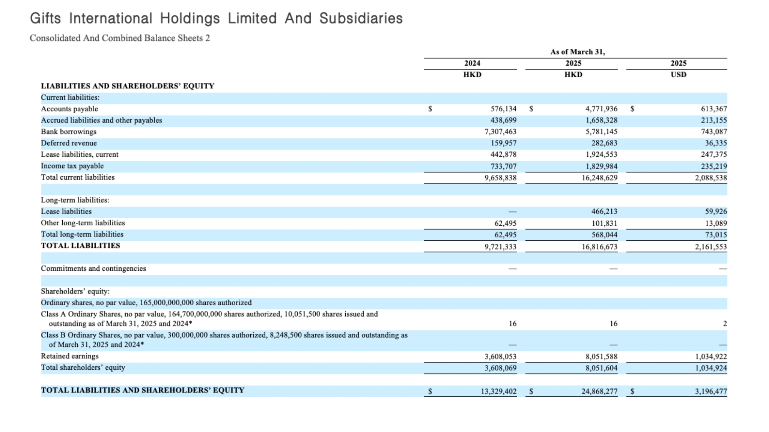Select TOTAL LIABILITIES USD value 2,161,553

tap(711, 247)
